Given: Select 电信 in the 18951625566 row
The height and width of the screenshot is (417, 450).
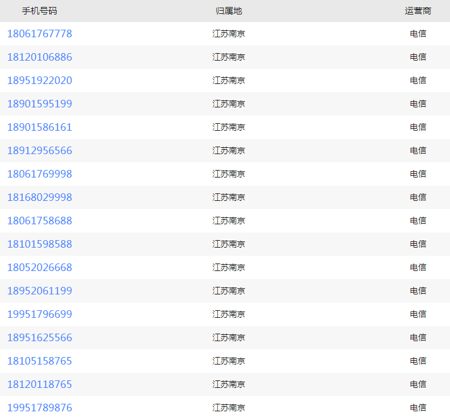Looking at the screenshot, I should click(418, 337).
